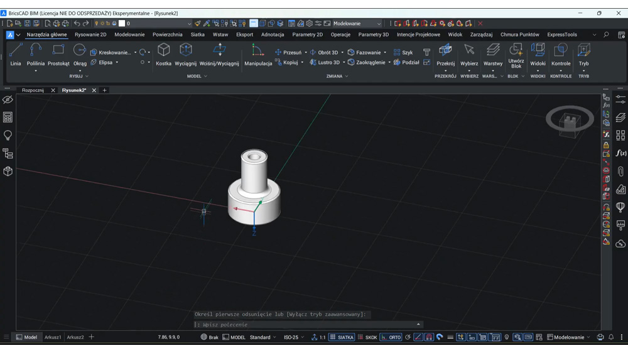This screenshot has height=353, width=628.
Task: Activate the Wciśnij/Wyciągnij tool
Action: point(219,55)
